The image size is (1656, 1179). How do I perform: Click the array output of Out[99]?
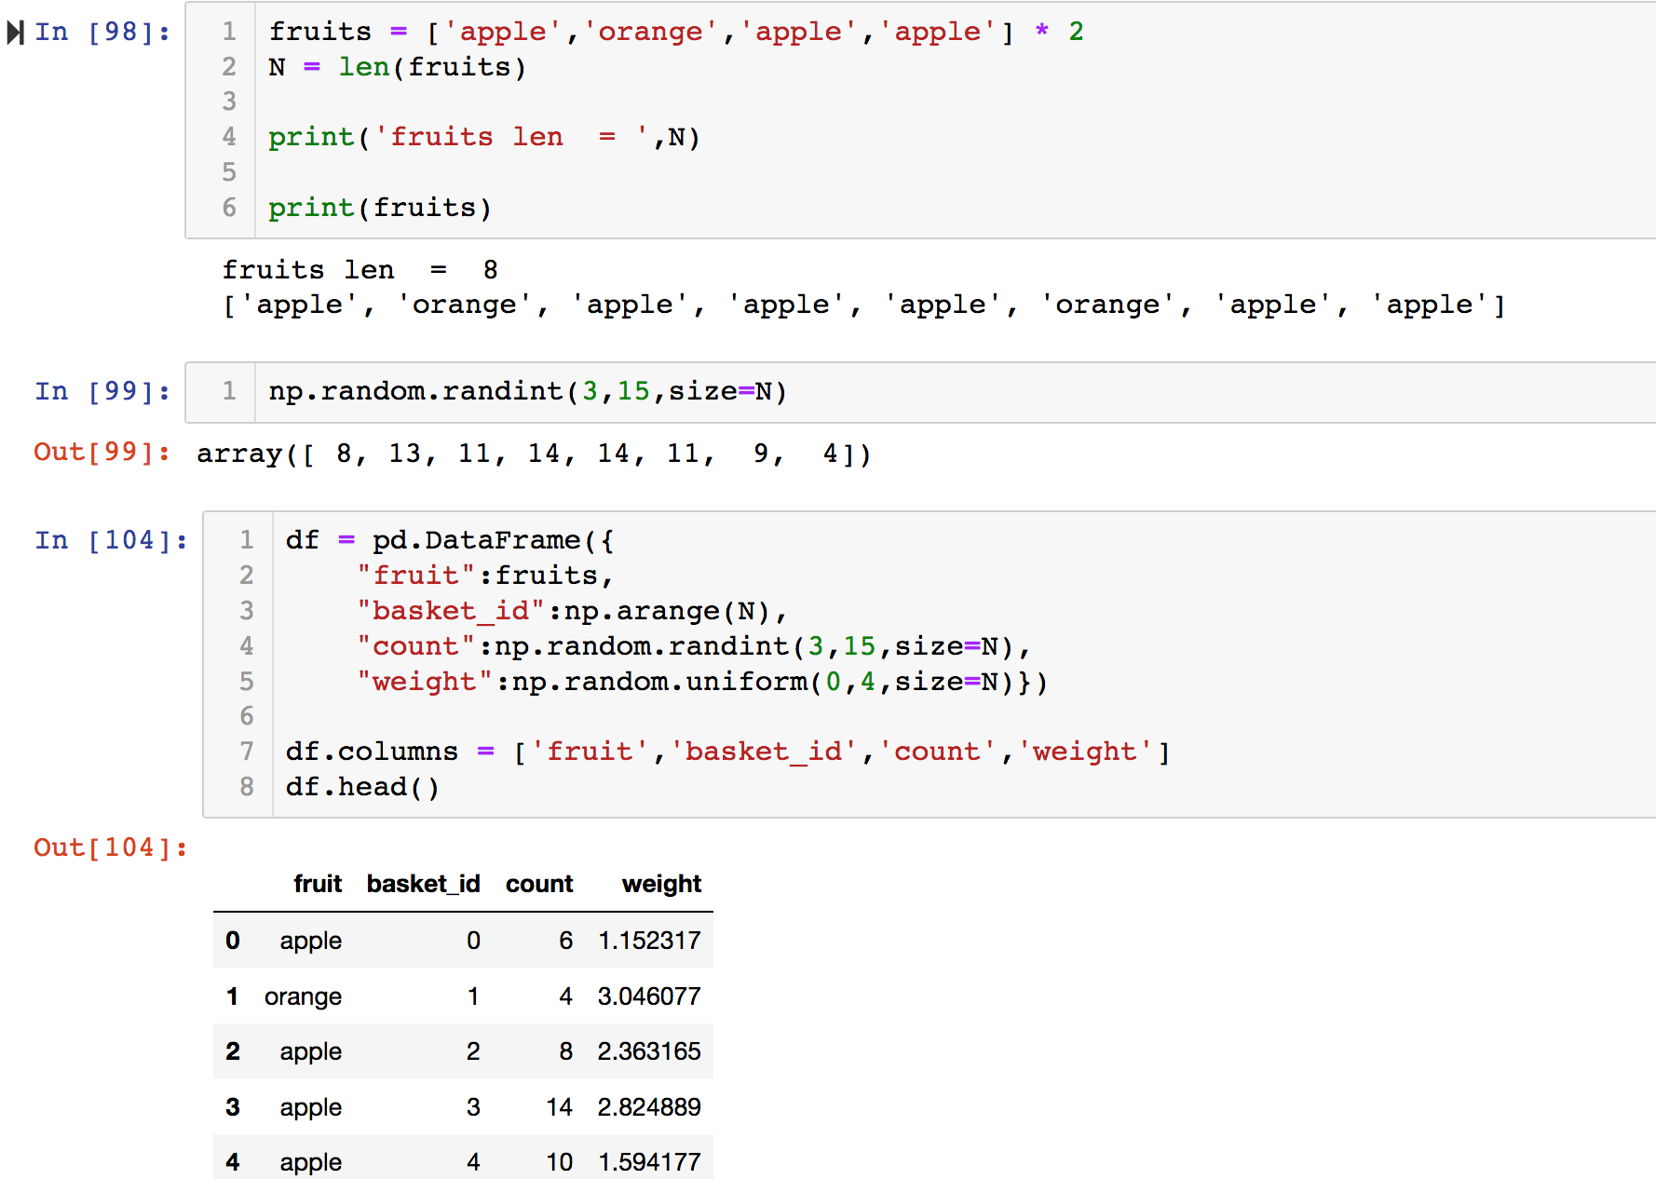pos(534,454)
